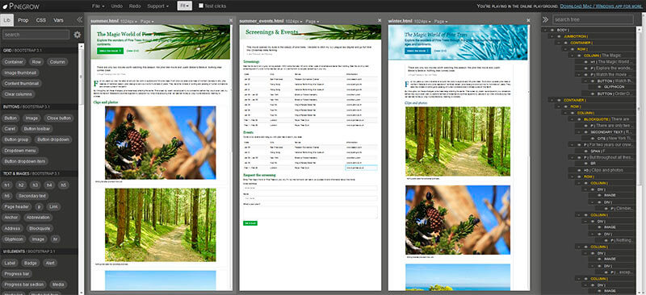Close the winter.html page view
Viewport: 646px width, 295px height.
pyautogui.click(x=528, y=20)
